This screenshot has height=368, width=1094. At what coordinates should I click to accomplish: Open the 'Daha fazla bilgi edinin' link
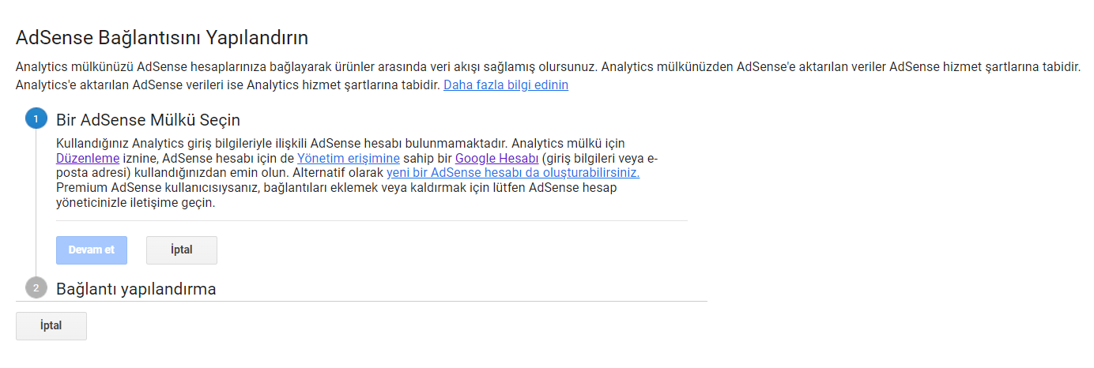coord(506,84)
